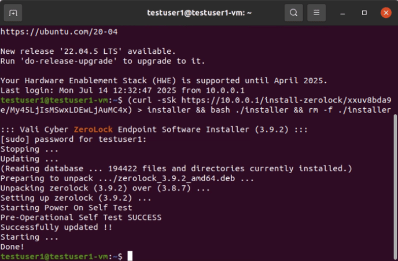Open a new terminal tab
The width and height of the screenshot is (398, 261).
13,13
